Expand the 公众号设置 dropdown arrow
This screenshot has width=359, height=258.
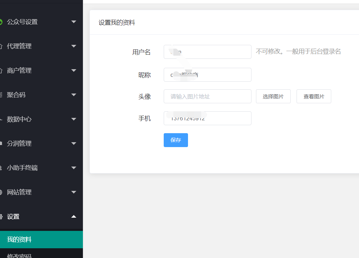point(74,22)
